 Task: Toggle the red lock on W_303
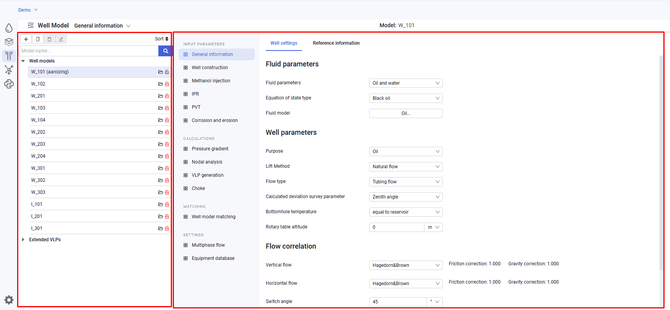pyautogui.click(x=167, y=192)
